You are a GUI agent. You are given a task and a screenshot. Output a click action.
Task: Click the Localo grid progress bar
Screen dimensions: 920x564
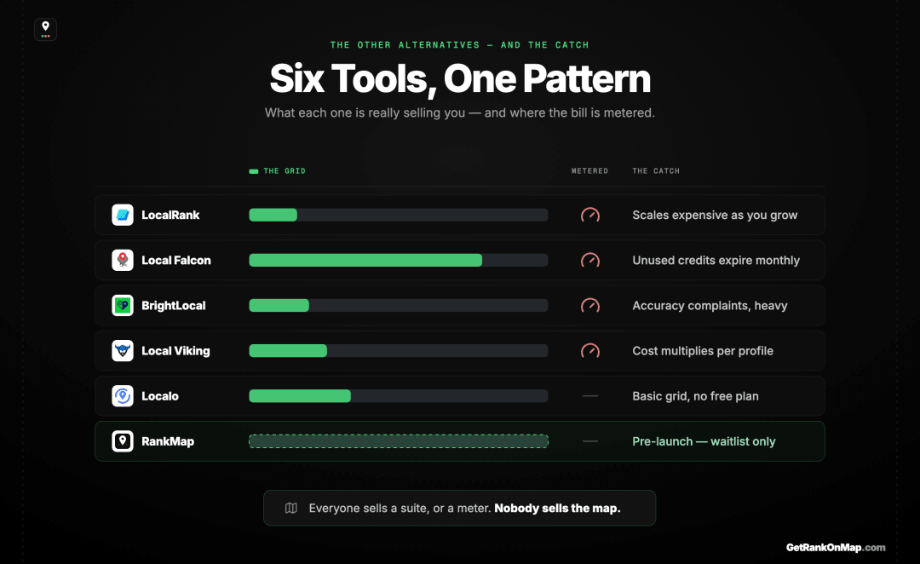(399, 395)
